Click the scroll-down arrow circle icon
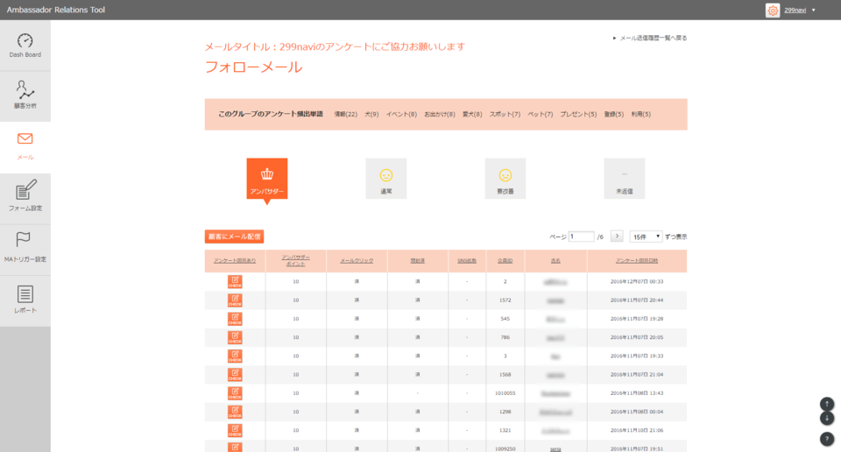The width and height of the screenshot is (841, 452). [827, 418]
